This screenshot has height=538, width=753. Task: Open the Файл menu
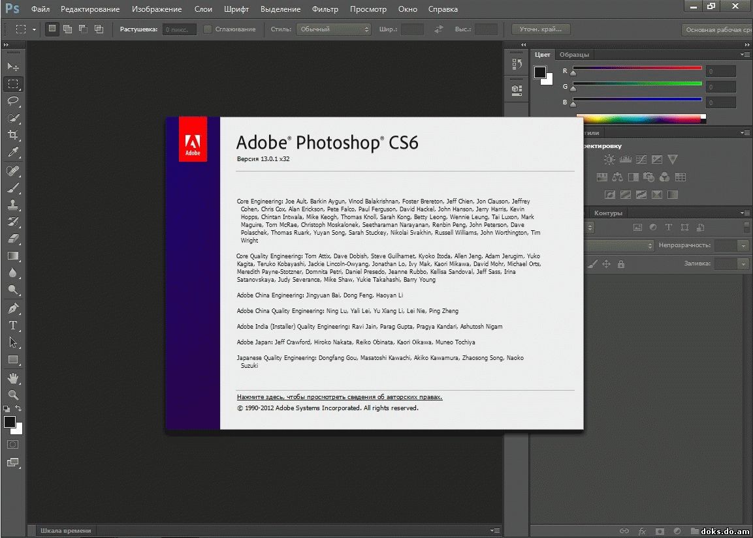(x=40, y=9)
